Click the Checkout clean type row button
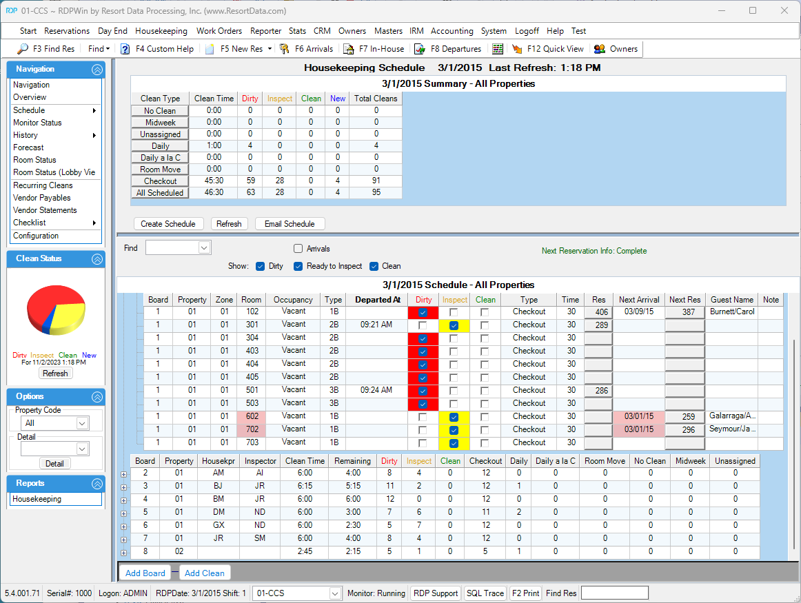 pyautogui.click(x=160, y=181)
